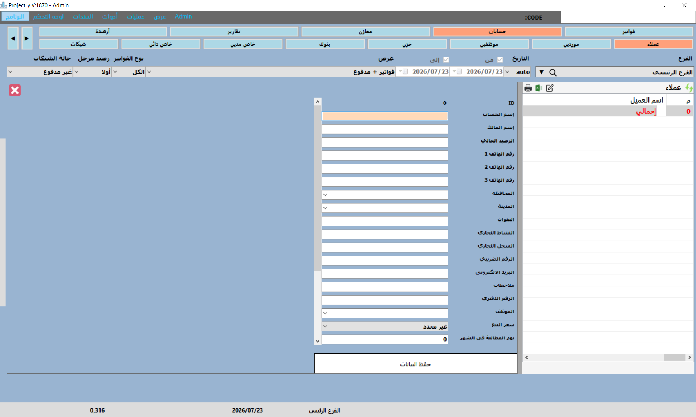Toggle the إلى date checkbox
The width and height of the screenshot is (696, 417).
pyautogui.click(x=446, y=59)
